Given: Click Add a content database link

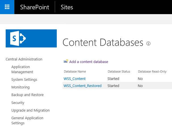Looking at the screenshot, I should point(89,62).
